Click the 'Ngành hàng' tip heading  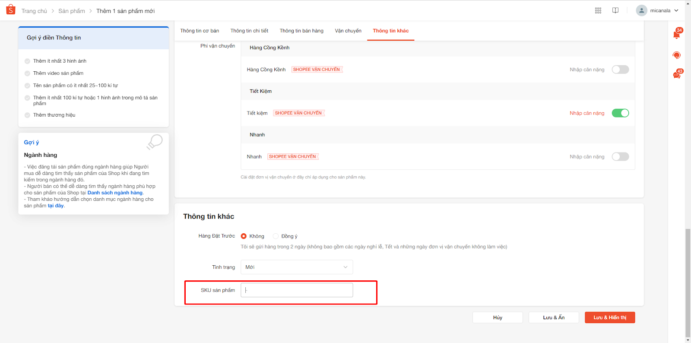41,155
